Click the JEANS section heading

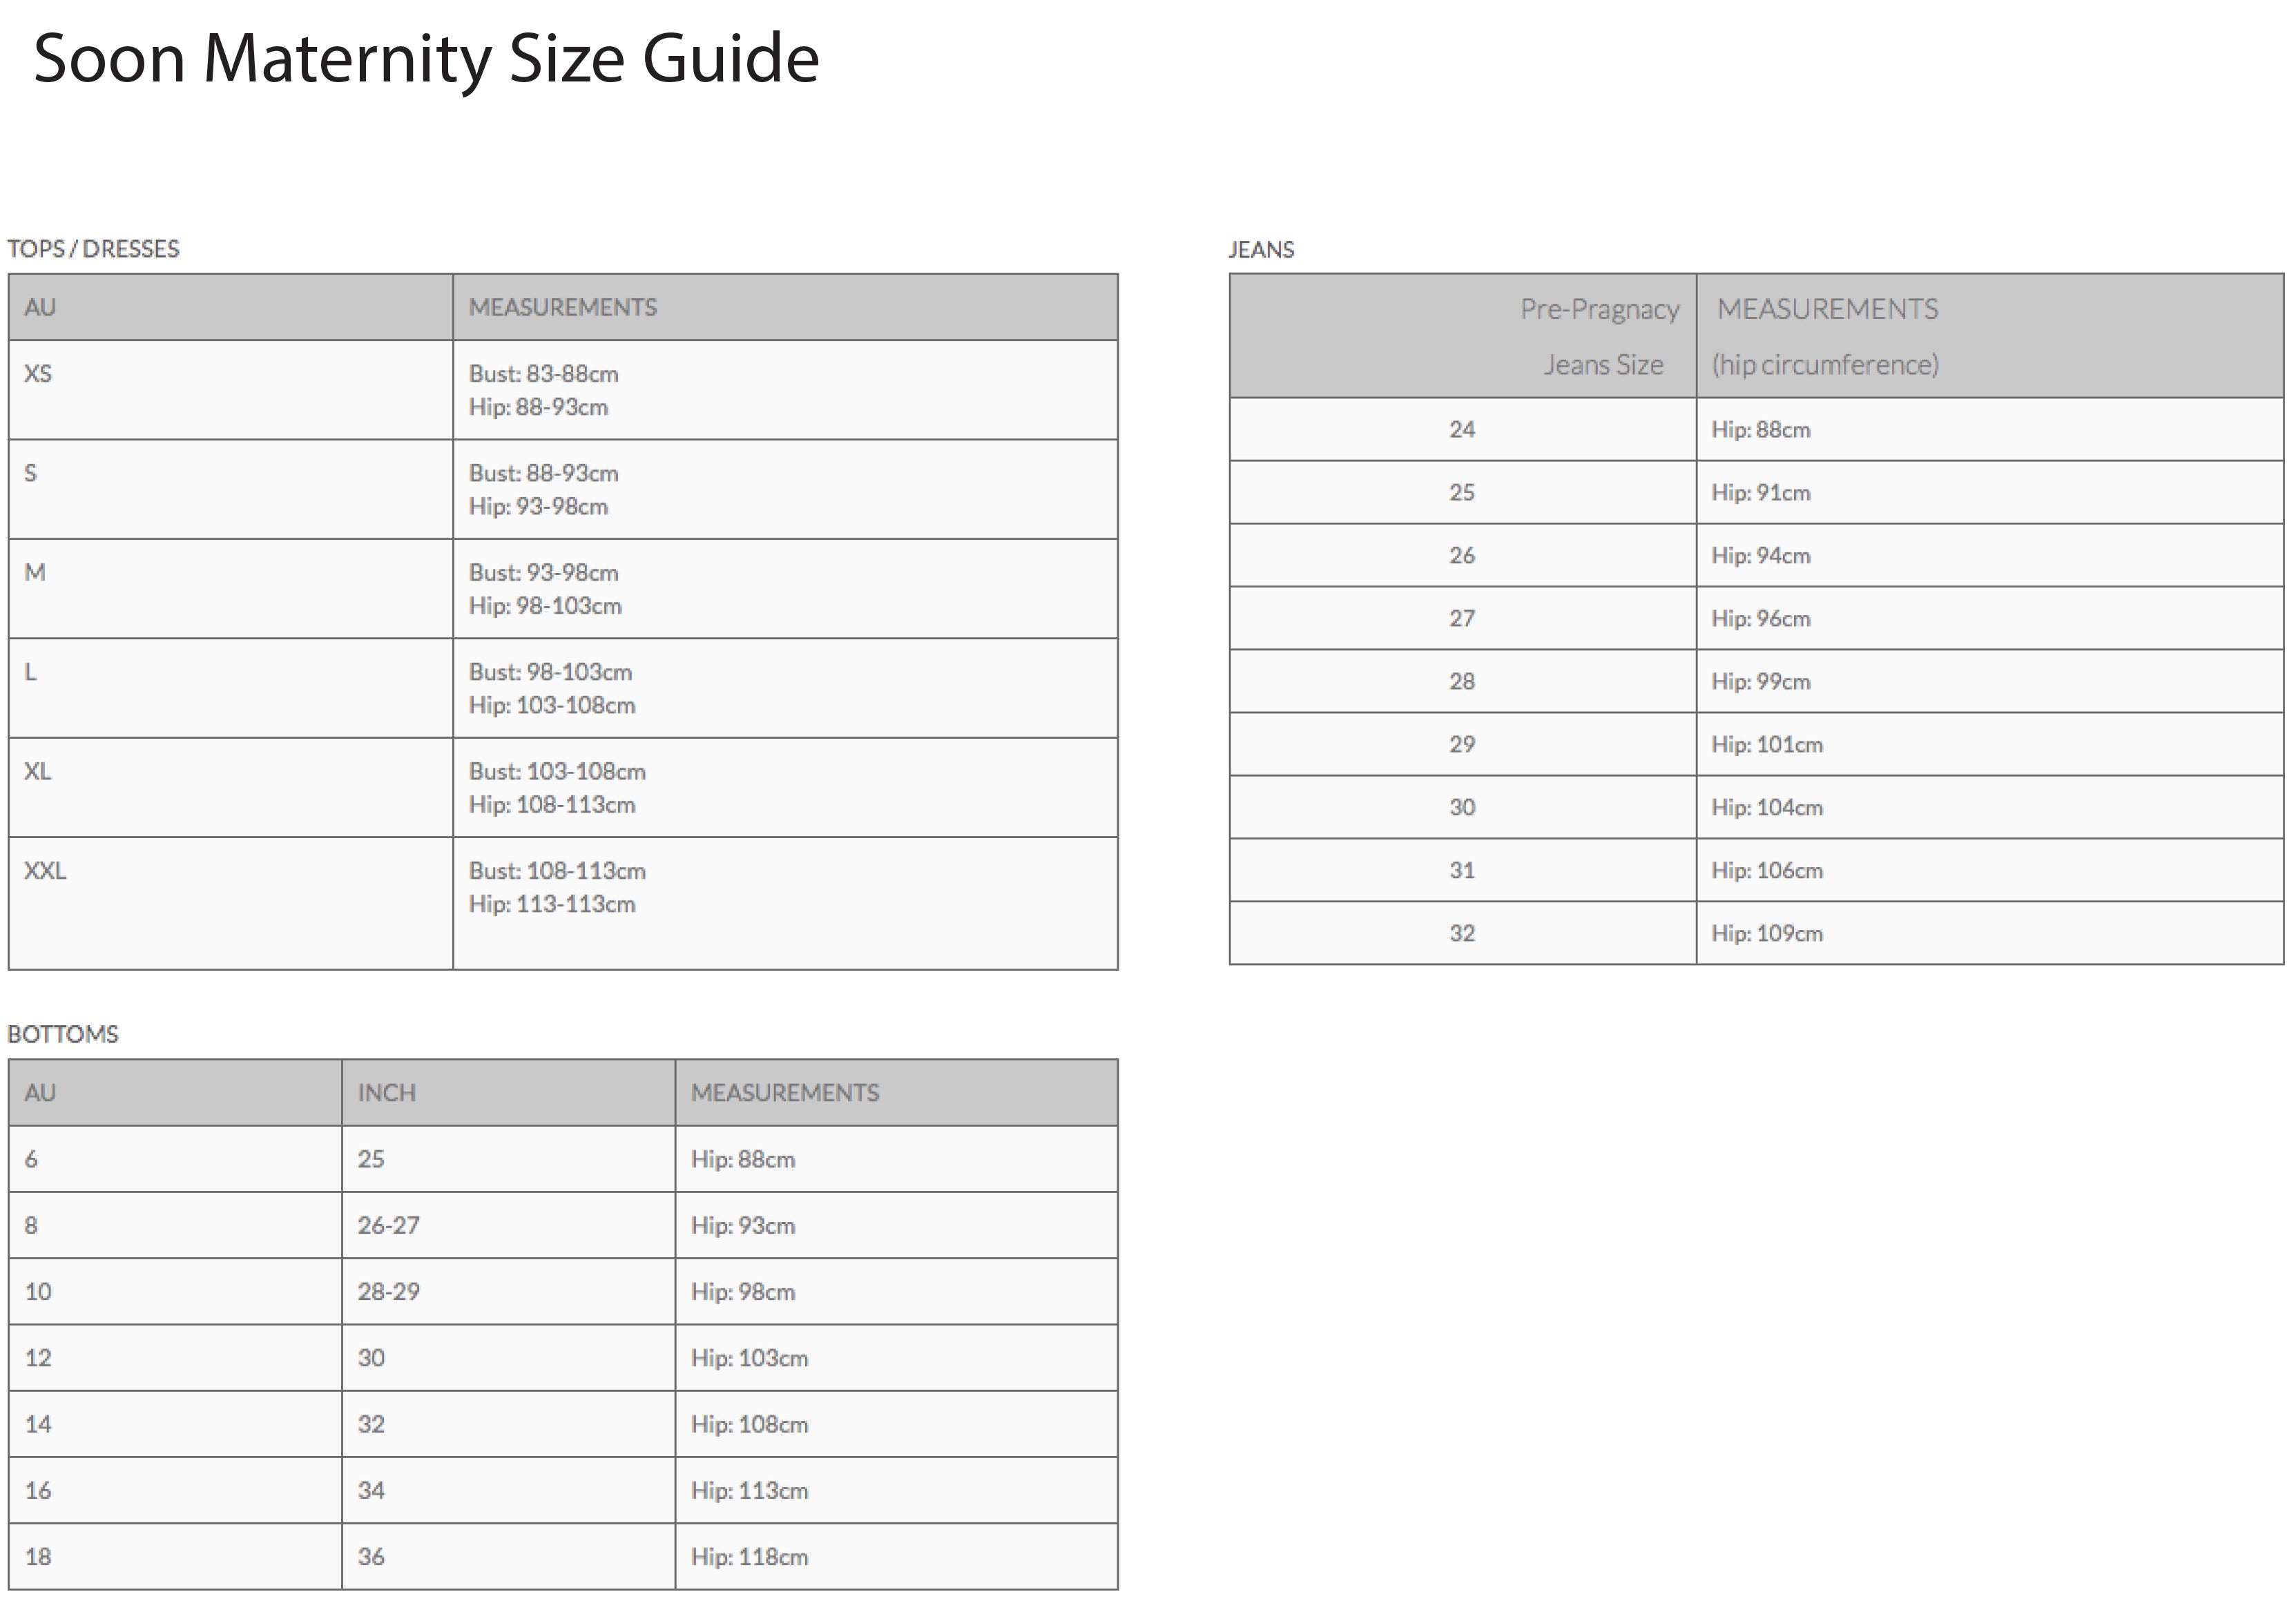click(x=1260, y=250)
